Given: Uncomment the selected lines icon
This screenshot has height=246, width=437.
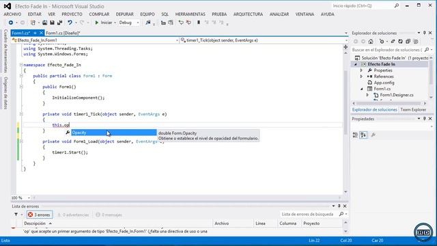Looking at the screenshot, I should (x=188, y=23).
